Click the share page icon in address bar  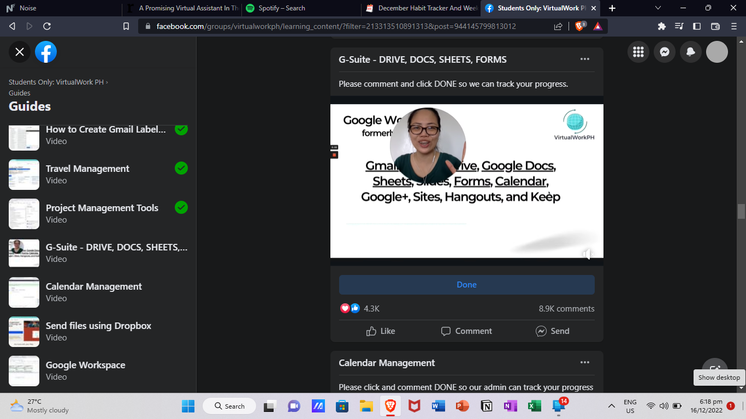[558, 26]
